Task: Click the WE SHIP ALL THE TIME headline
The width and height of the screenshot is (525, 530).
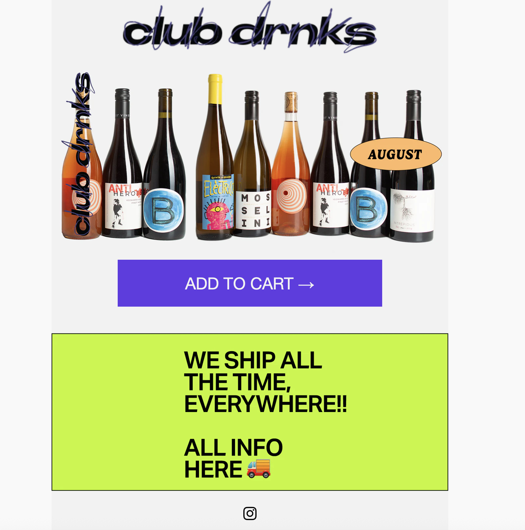Action: 265,382
